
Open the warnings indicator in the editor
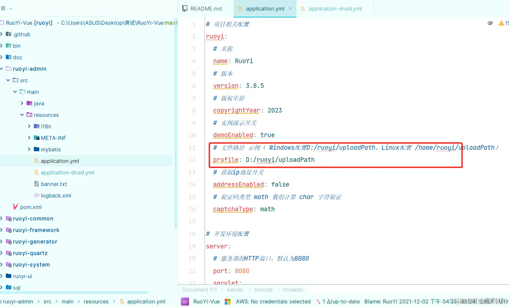pyautogui.click(x=504, y=23)
